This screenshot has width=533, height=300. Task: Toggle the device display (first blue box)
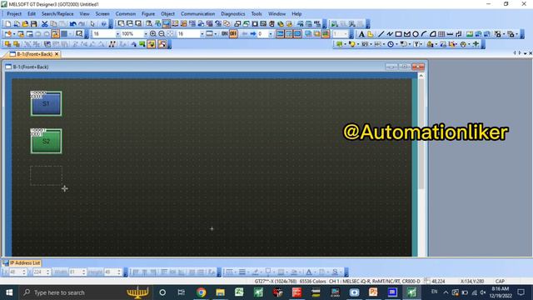coord(280,34)
